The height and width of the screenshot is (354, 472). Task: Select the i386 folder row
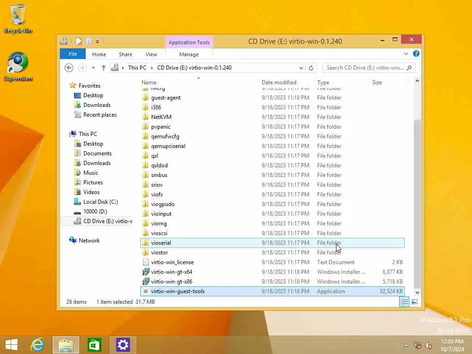(272, 107)
